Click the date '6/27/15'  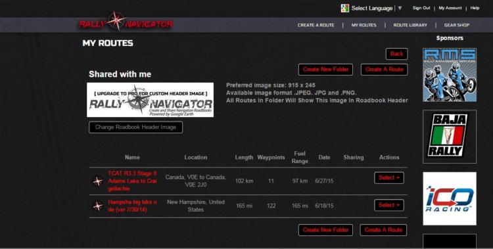coord(324,181)
